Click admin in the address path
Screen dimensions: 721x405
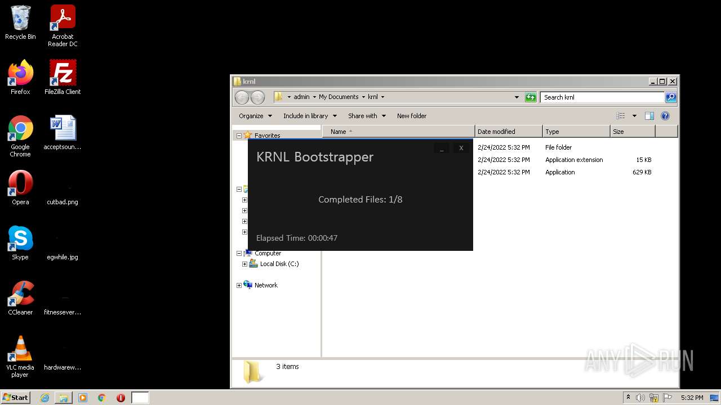click(301, 97)
